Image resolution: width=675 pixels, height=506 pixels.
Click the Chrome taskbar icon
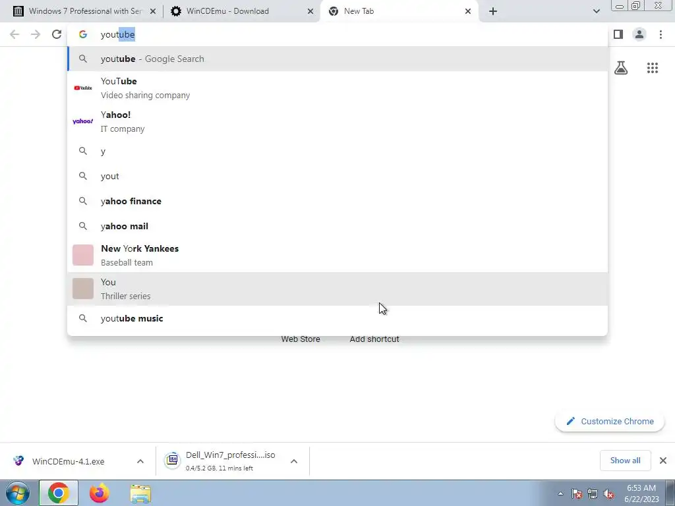point(59,493)
